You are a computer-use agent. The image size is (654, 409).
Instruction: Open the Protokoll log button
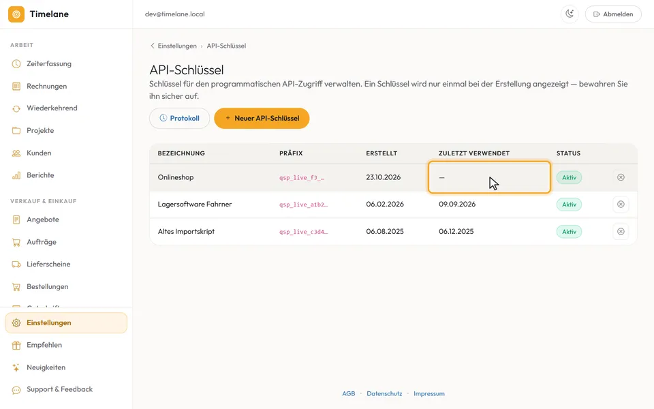(x=179, y=119)
